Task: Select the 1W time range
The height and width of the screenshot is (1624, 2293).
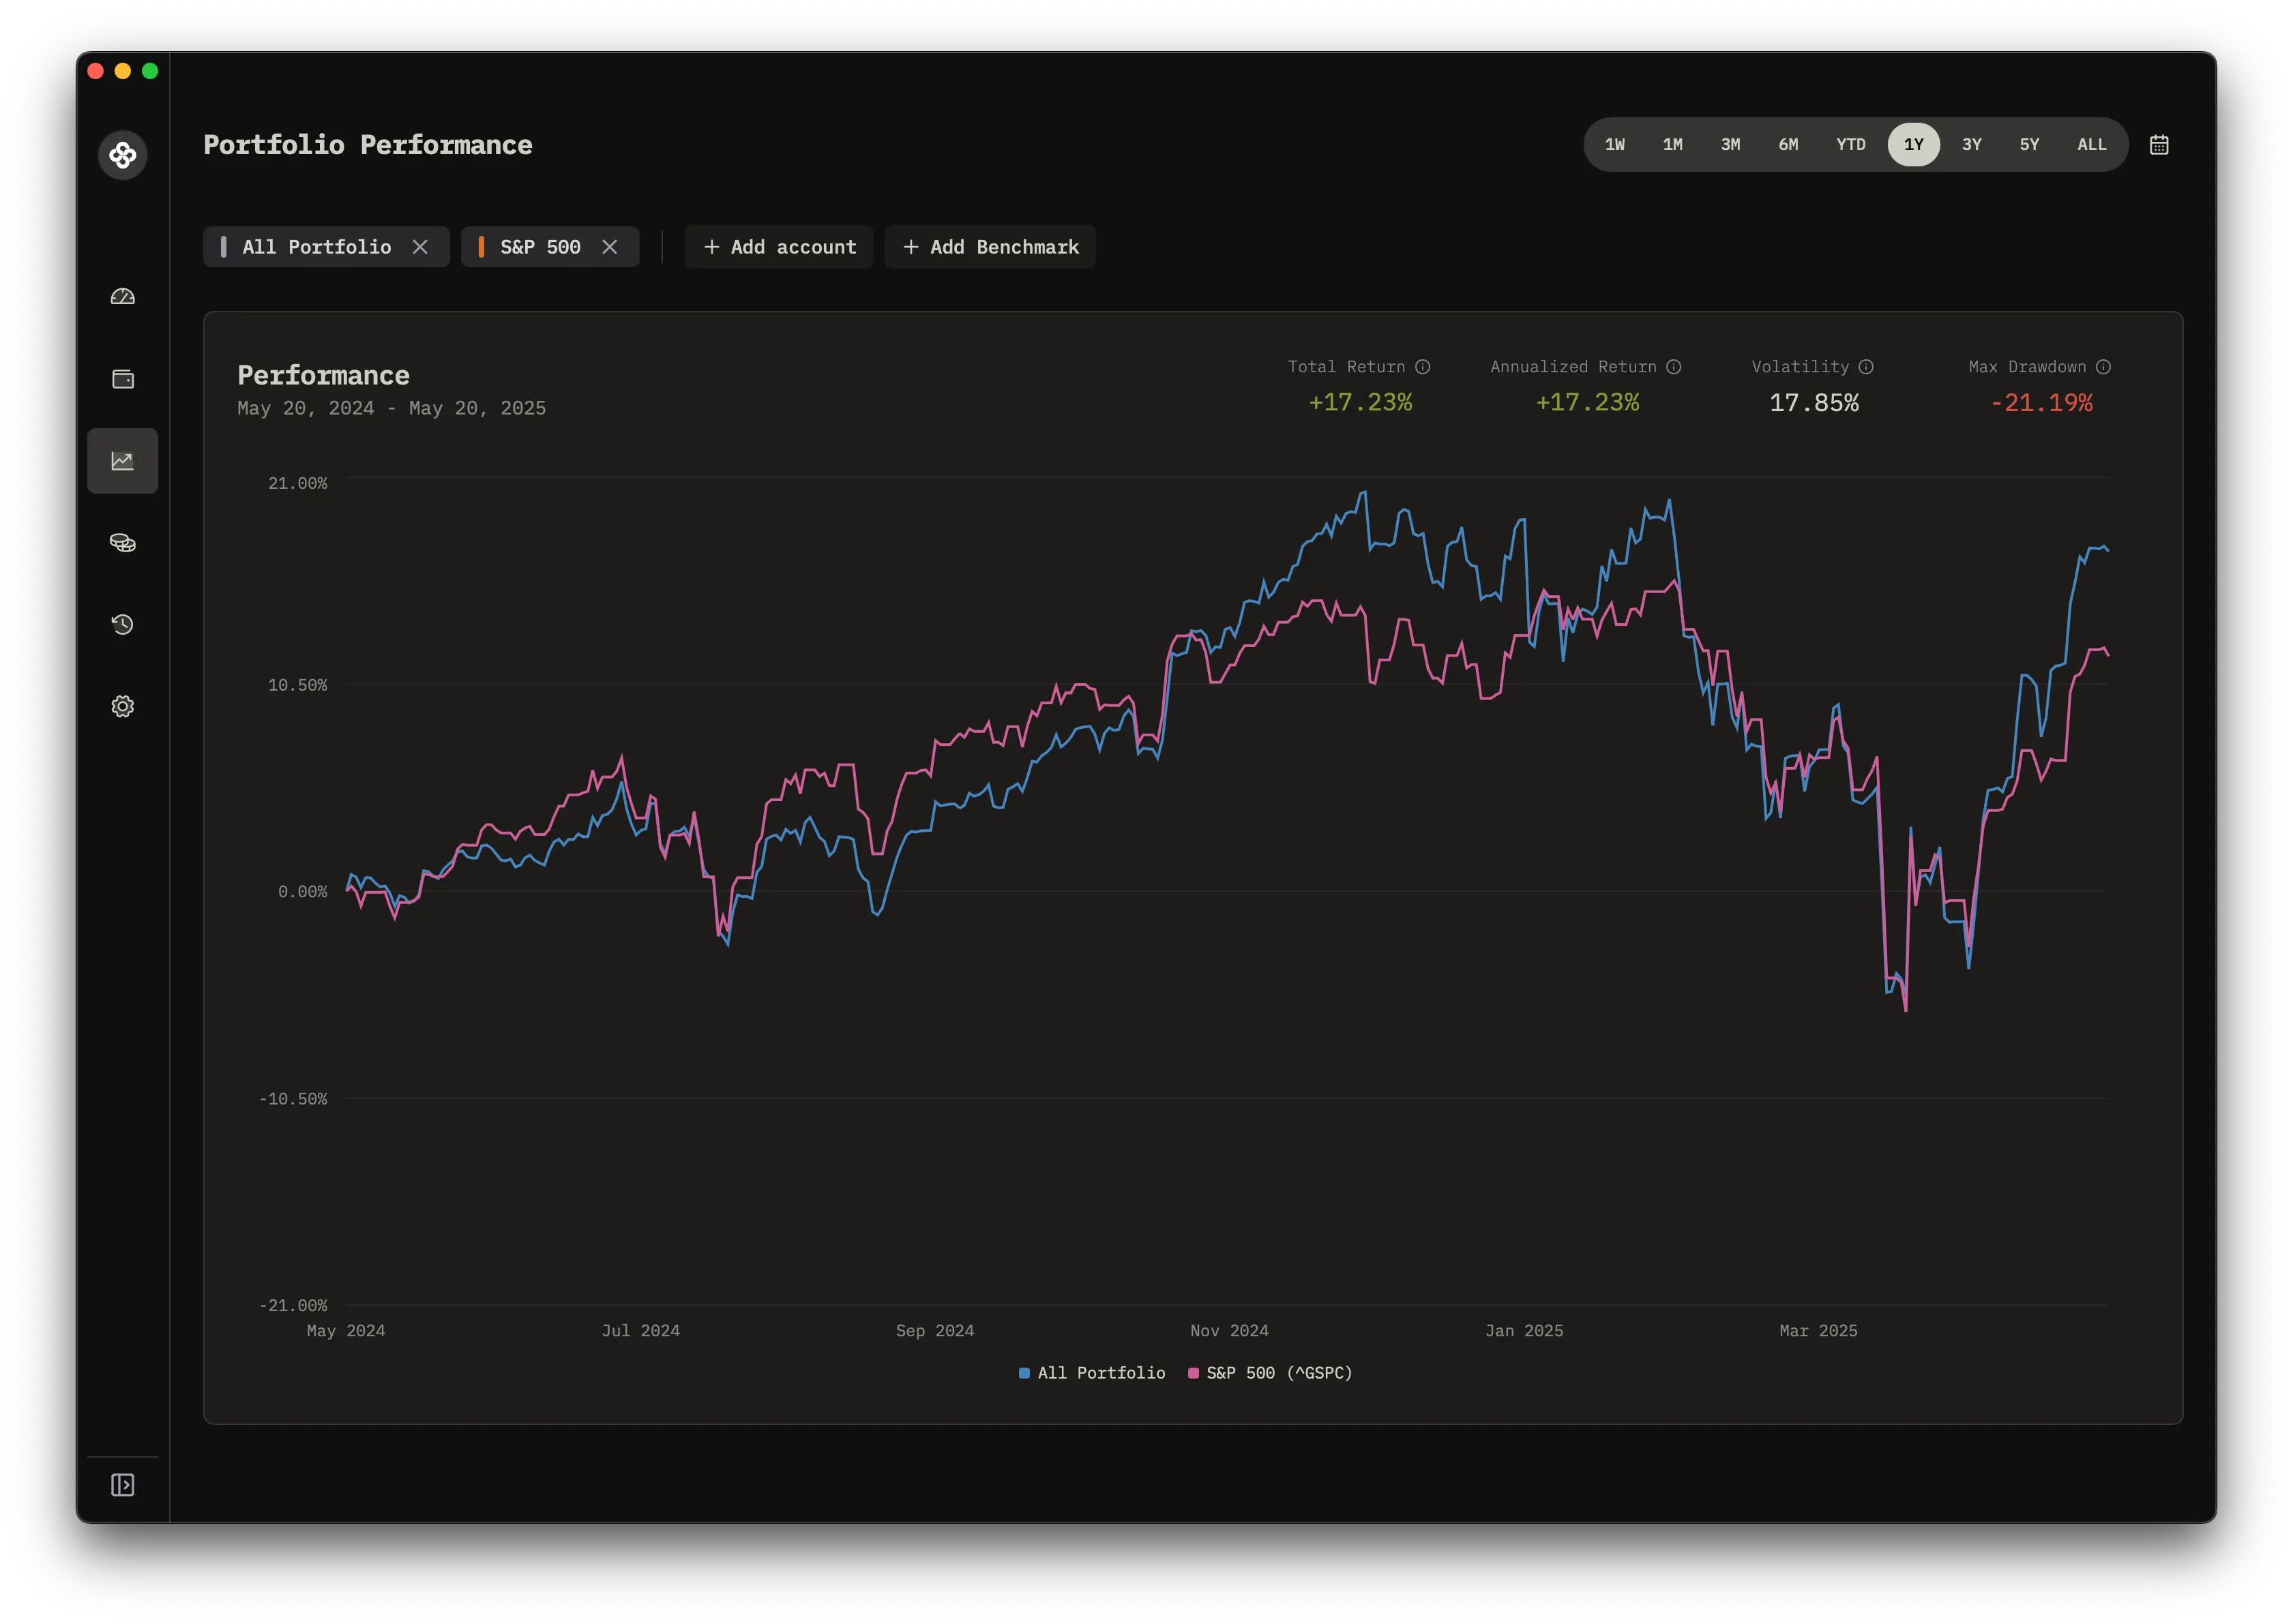Action: (x=1614, y=145)
